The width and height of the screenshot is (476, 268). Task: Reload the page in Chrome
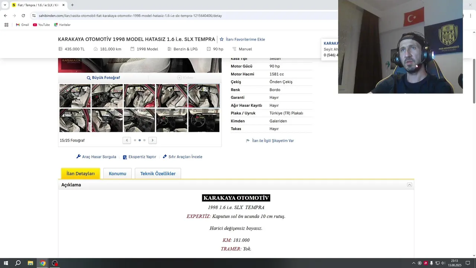[x=23, y=16]
